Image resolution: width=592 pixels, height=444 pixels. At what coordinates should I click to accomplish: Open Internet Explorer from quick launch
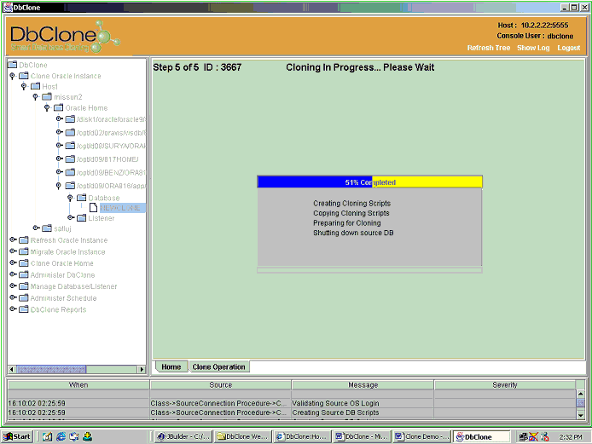[61, 436]
